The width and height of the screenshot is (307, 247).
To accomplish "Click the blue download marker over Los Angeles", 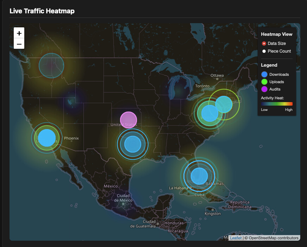I will [x=47, y=138].
